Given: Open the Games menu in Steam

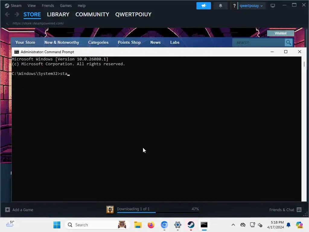Looking at the screenshot, I should click(66, 5).
